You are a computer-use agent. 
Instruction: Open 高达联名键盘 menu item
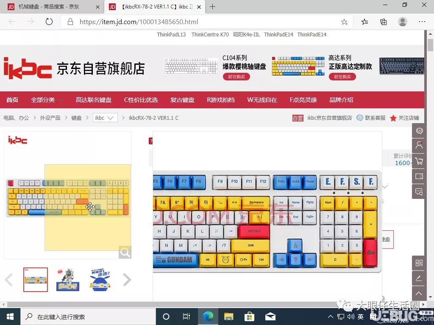(x=94, y=100)
